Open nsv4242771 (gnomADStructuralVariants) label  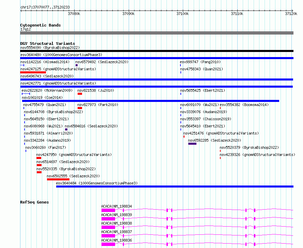point(58,83)
